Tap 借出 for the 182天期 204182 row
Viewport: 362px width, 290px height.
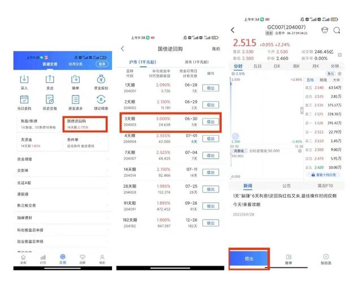point(210,223)
